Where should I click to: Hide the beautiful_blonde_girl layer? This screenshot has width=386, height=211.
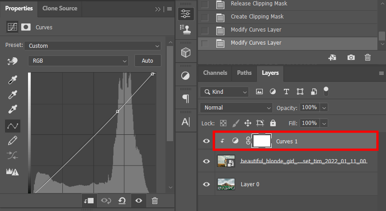point(206,161)
